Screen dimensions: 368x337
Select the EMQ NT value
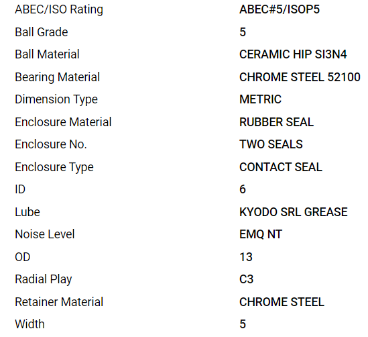point(261,234)
